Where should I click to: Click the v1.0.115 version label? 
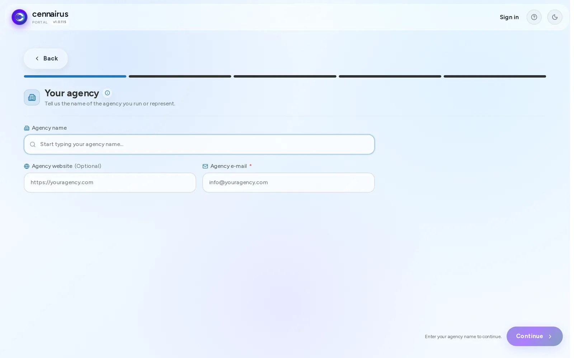(60, 22)
